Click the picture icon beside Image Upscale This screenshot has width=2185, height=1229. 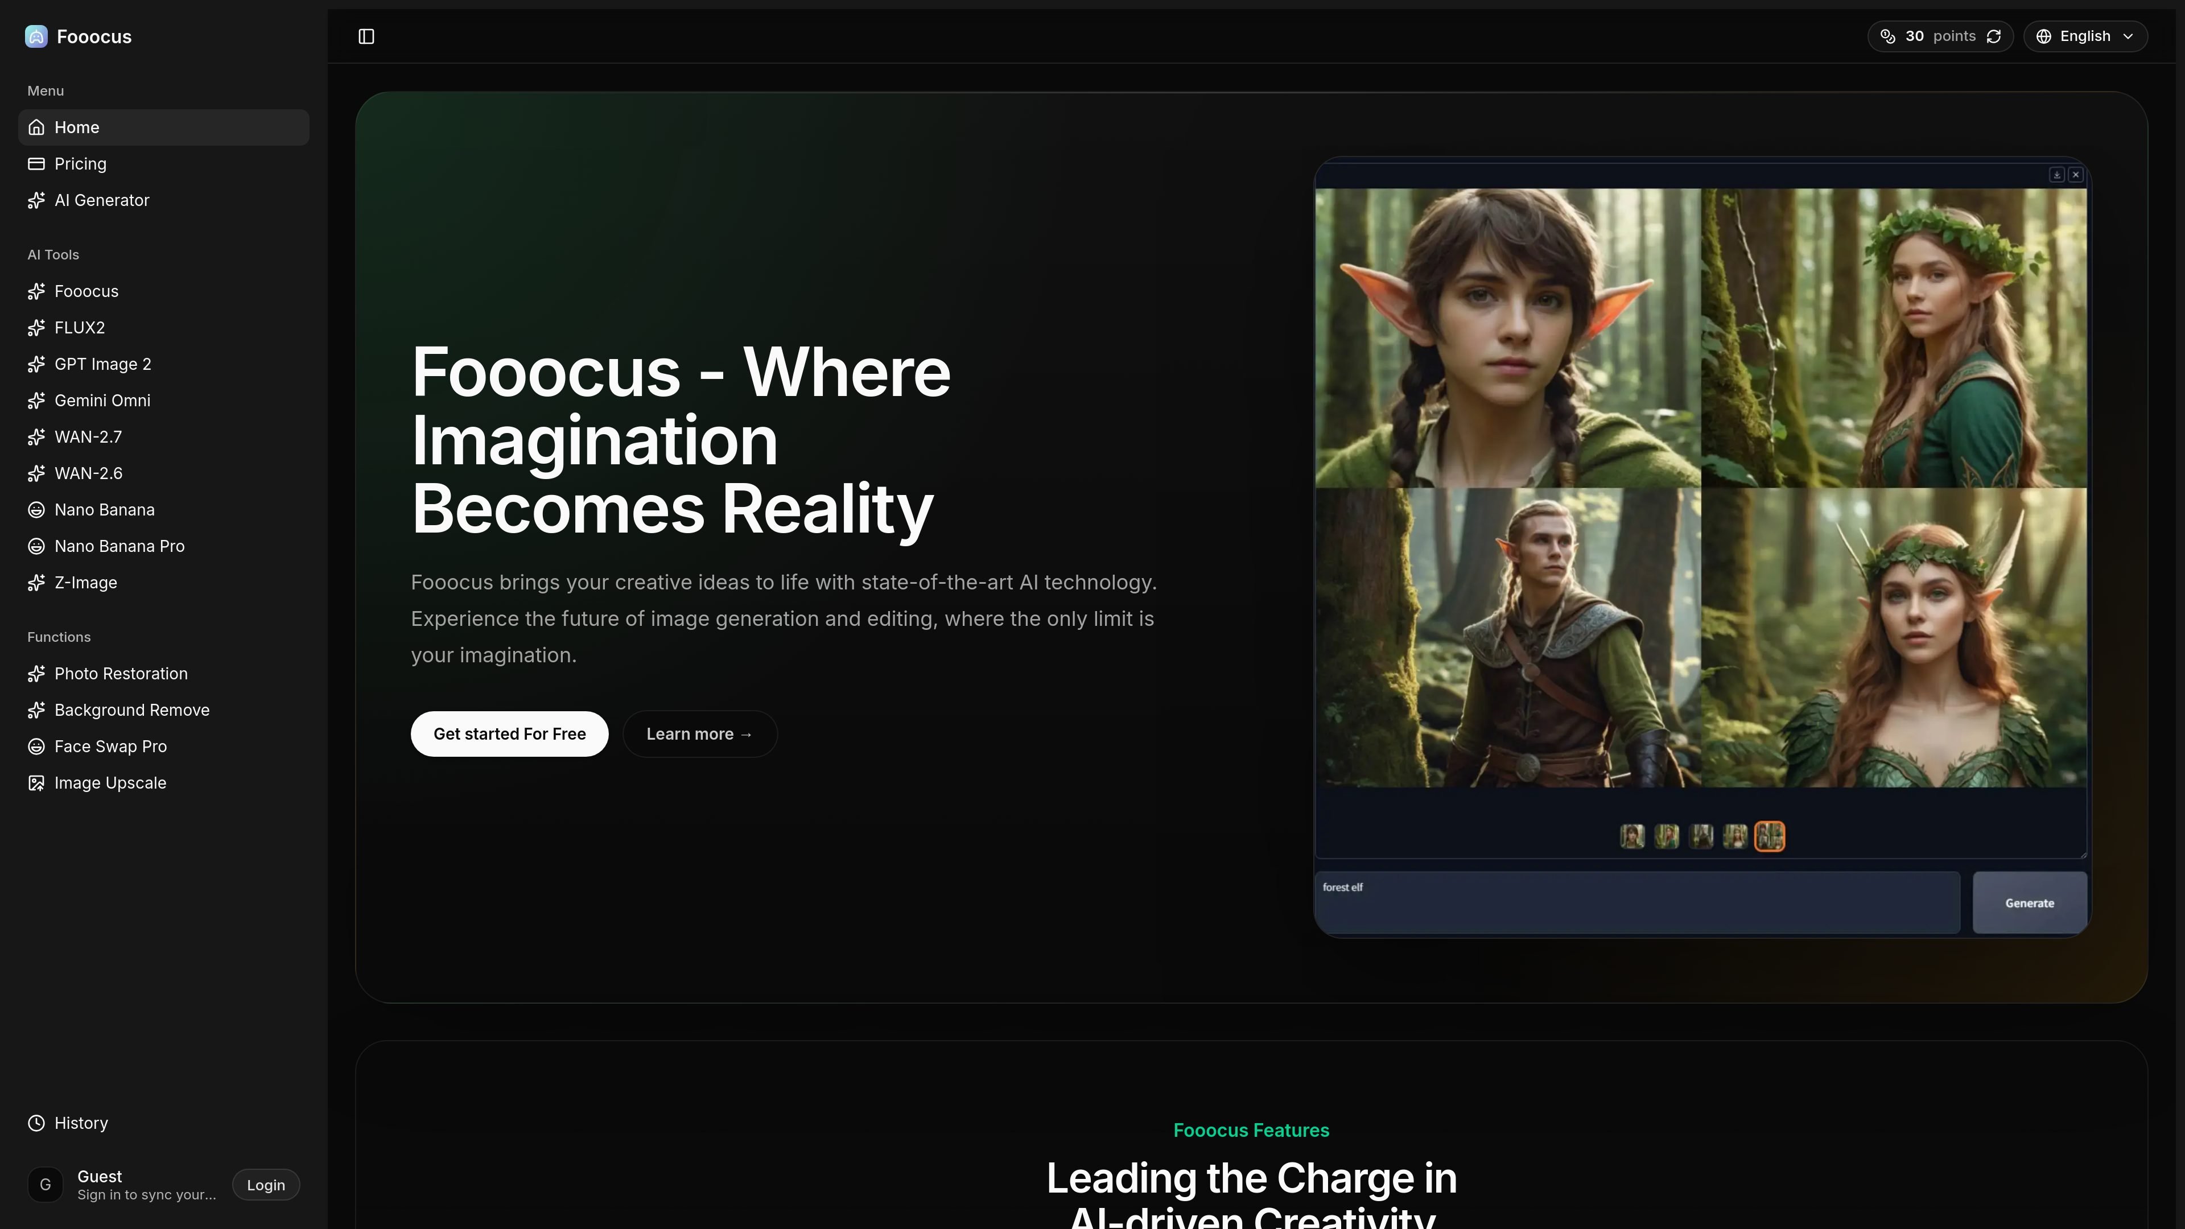(x=36, y=783)
